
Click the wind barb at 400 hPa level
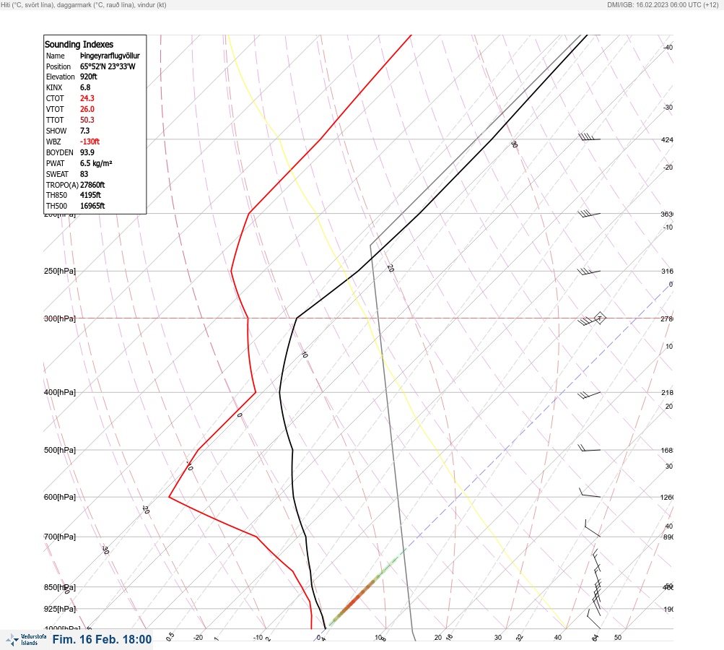point(589,395)
